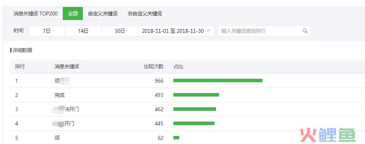This screenshot has height=144, width=365.
Task: Select the rank 5 领 keyword
Action: (57, 138)
